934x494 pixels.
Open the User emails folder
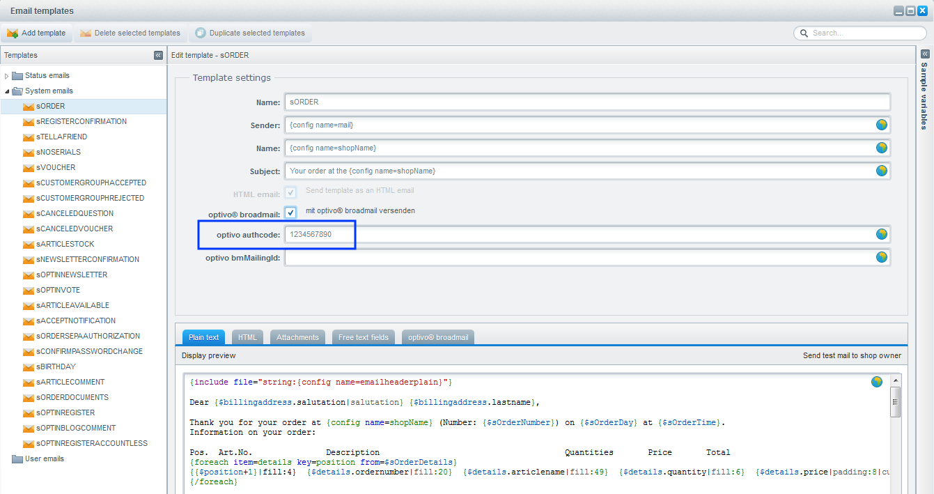pyautogui.click(x=44, y=458)
